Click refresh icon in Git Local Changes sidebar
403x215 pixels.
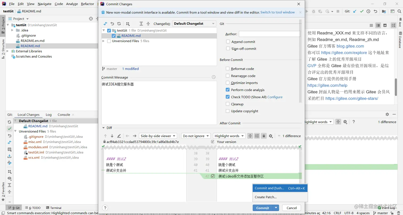[10, 122]
